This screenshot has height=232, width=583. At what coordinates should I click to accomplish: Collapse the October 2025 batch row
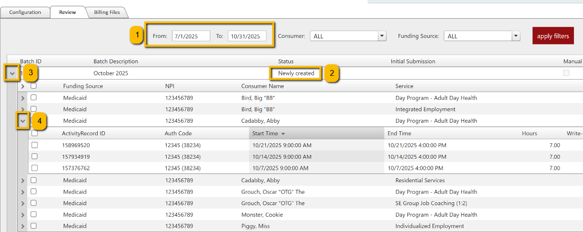click(12, 74)
